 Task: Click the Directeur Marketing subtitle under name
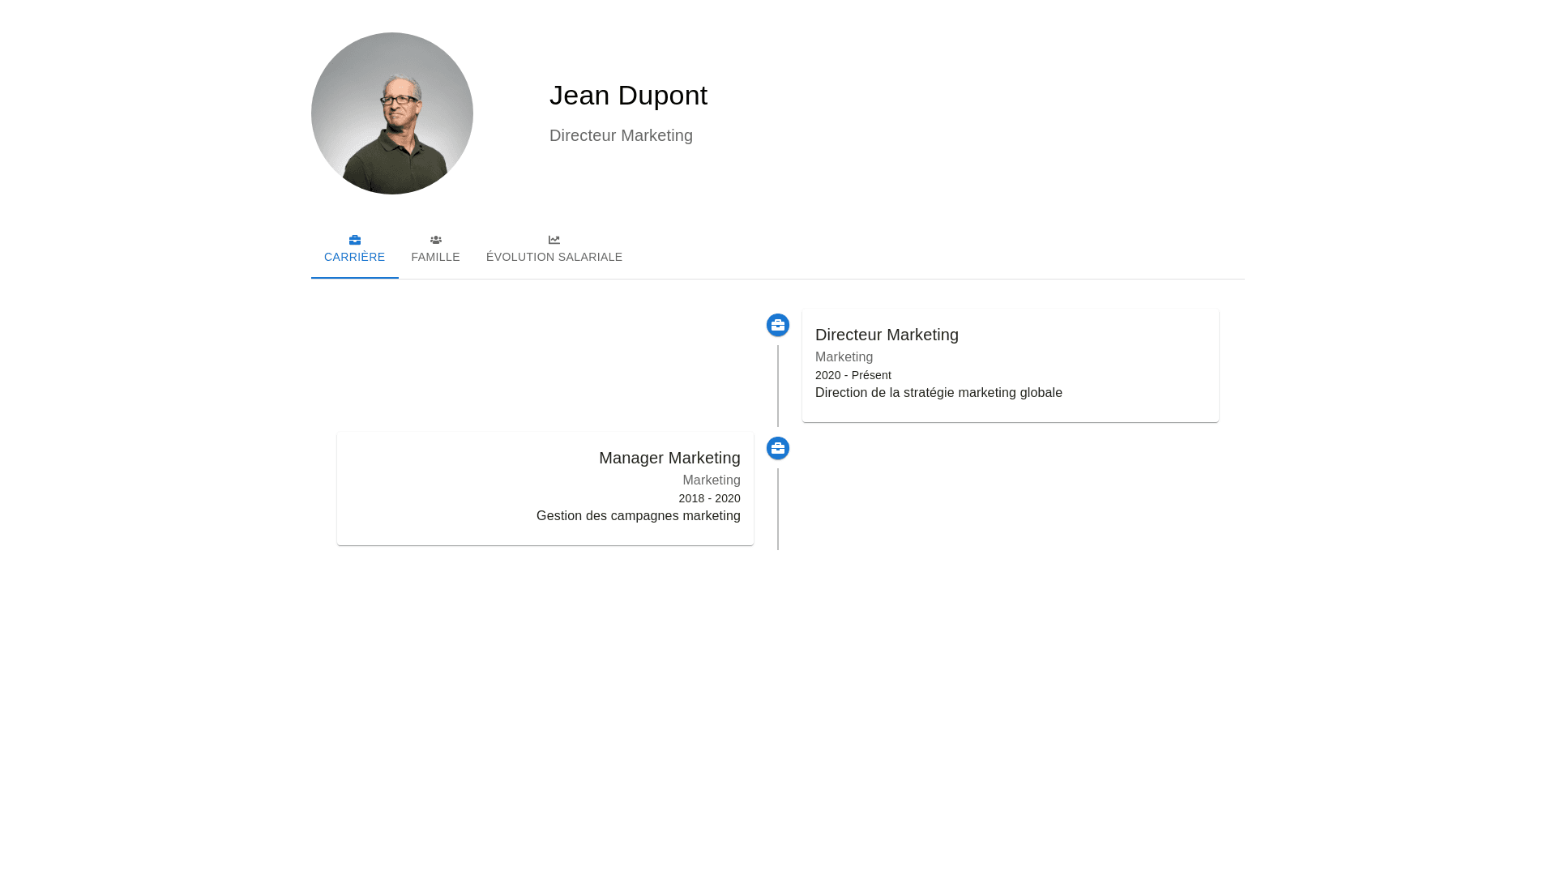click(x=621, y=136)
